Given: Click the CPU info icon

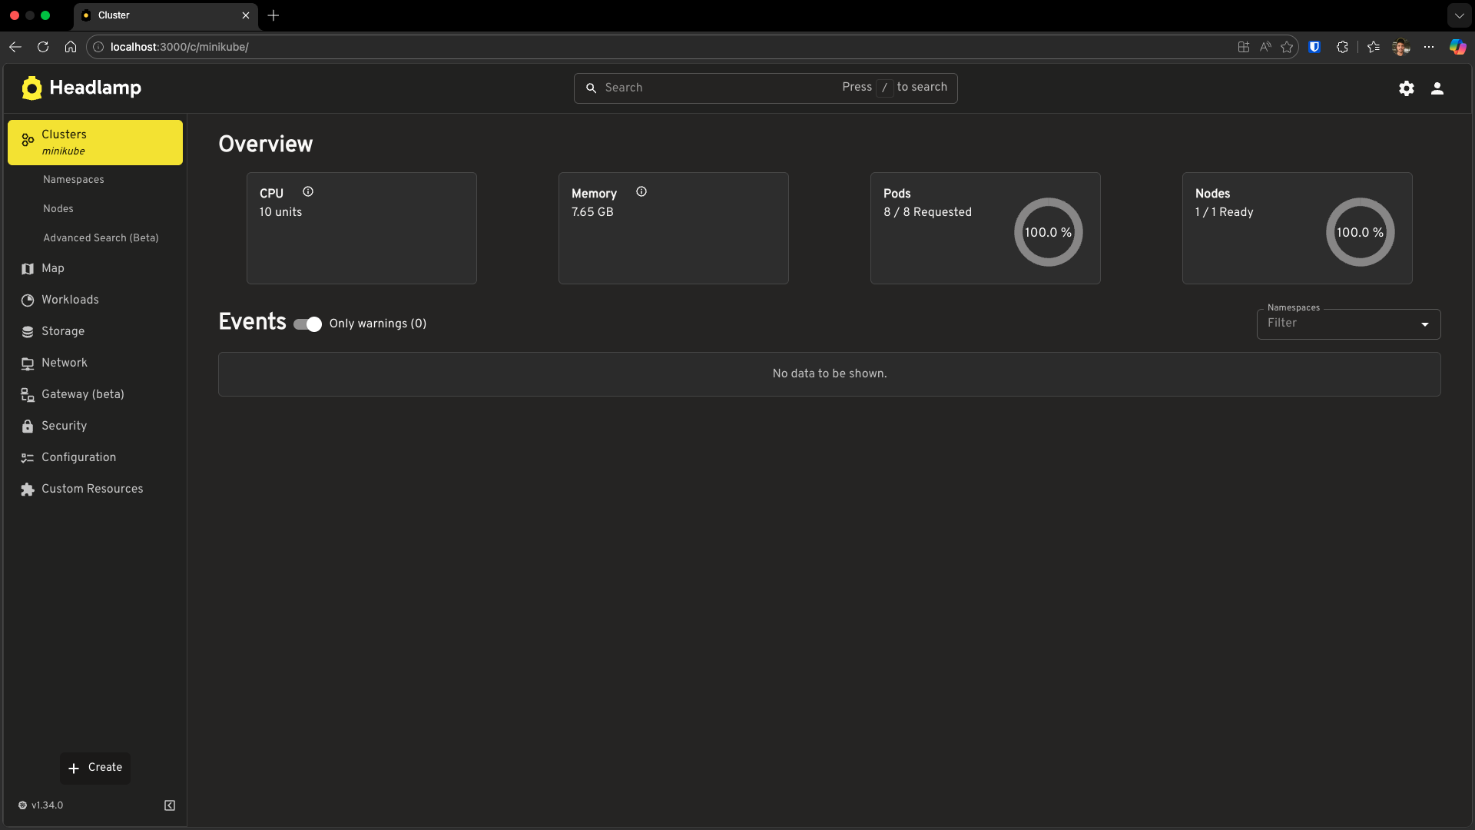Looking at the screenshot, I should [307, 191].
